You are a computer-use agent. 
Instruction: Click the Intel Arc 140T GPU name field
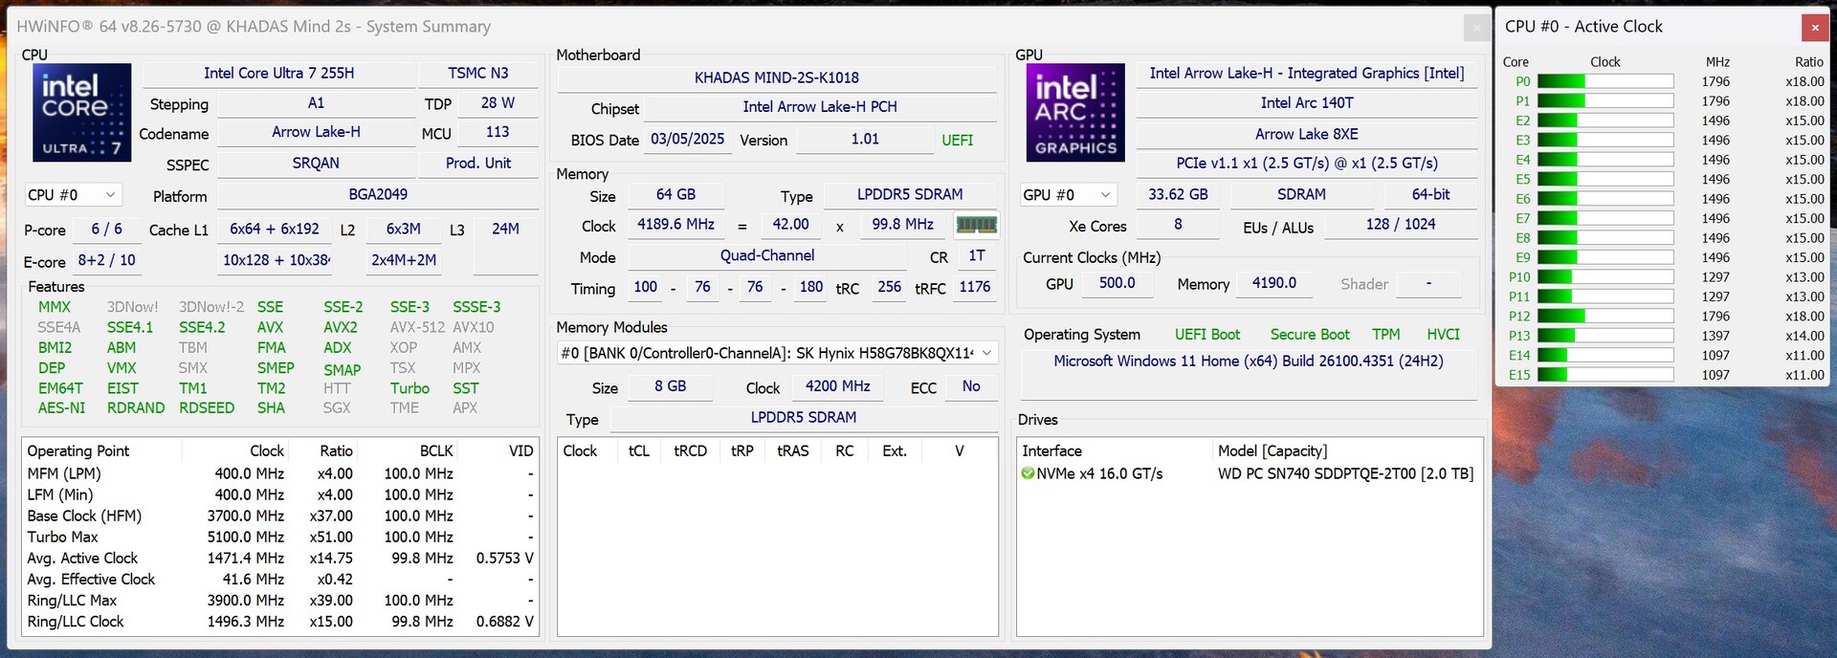(1307, 102)
